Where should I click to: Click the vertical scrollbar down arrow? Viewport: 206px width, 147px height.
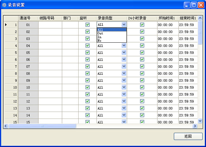click(200, 121)
